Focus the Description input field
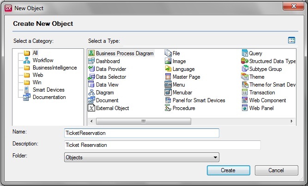Image resolution: width=308 pixels, height=186 pixels. (x=163, y=145)
